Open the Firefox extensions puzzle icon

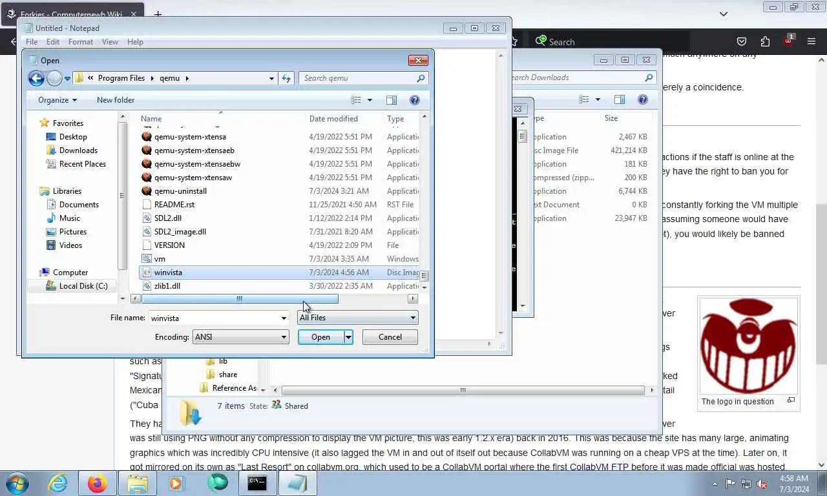tap(765, 41)
